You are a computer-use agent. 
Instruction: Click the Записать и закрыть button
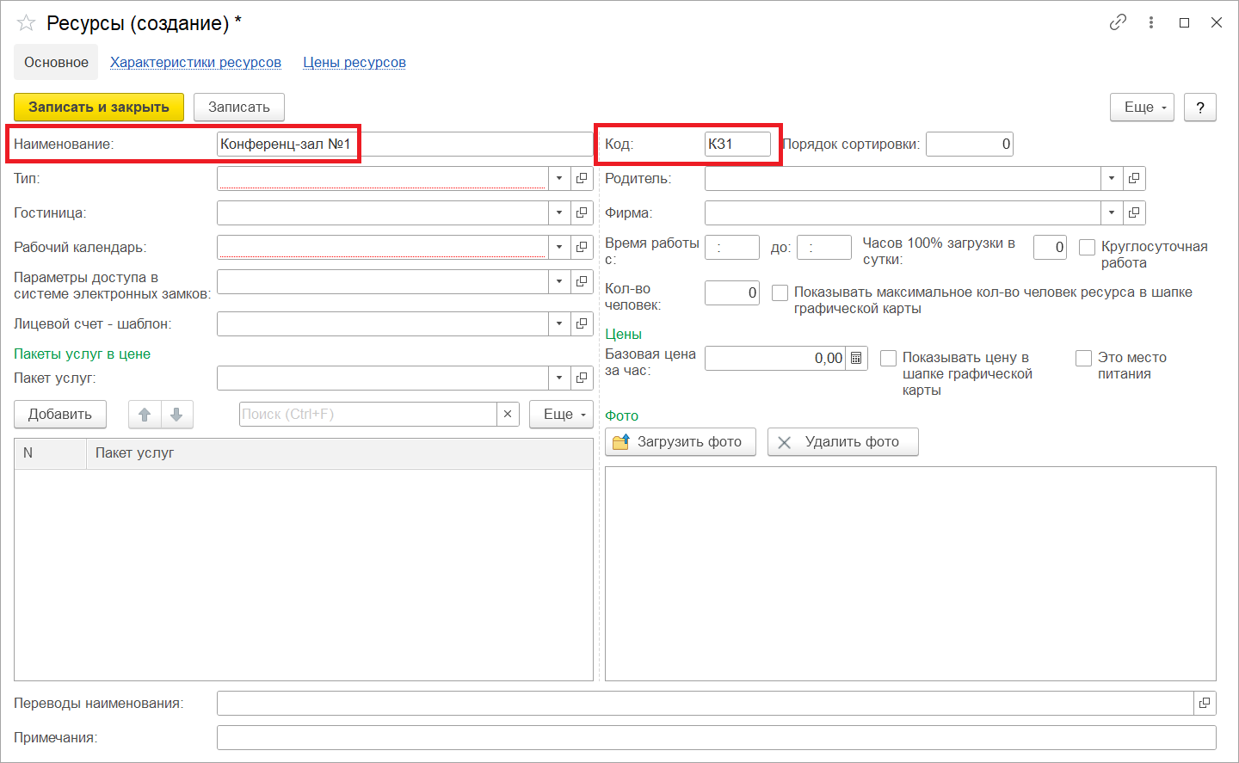99,107
